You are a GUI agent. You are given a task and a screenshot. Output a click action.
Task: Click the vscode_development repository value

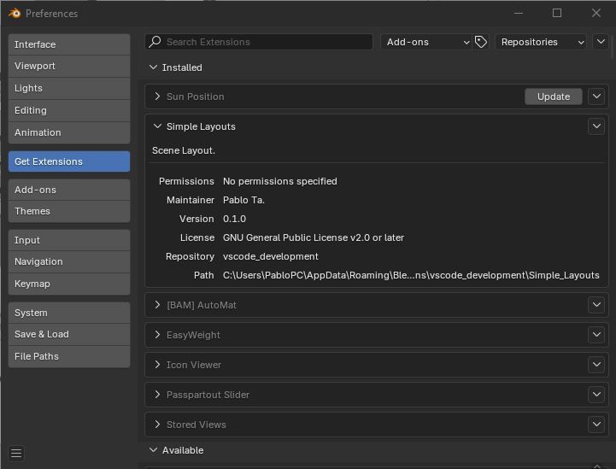270,256
